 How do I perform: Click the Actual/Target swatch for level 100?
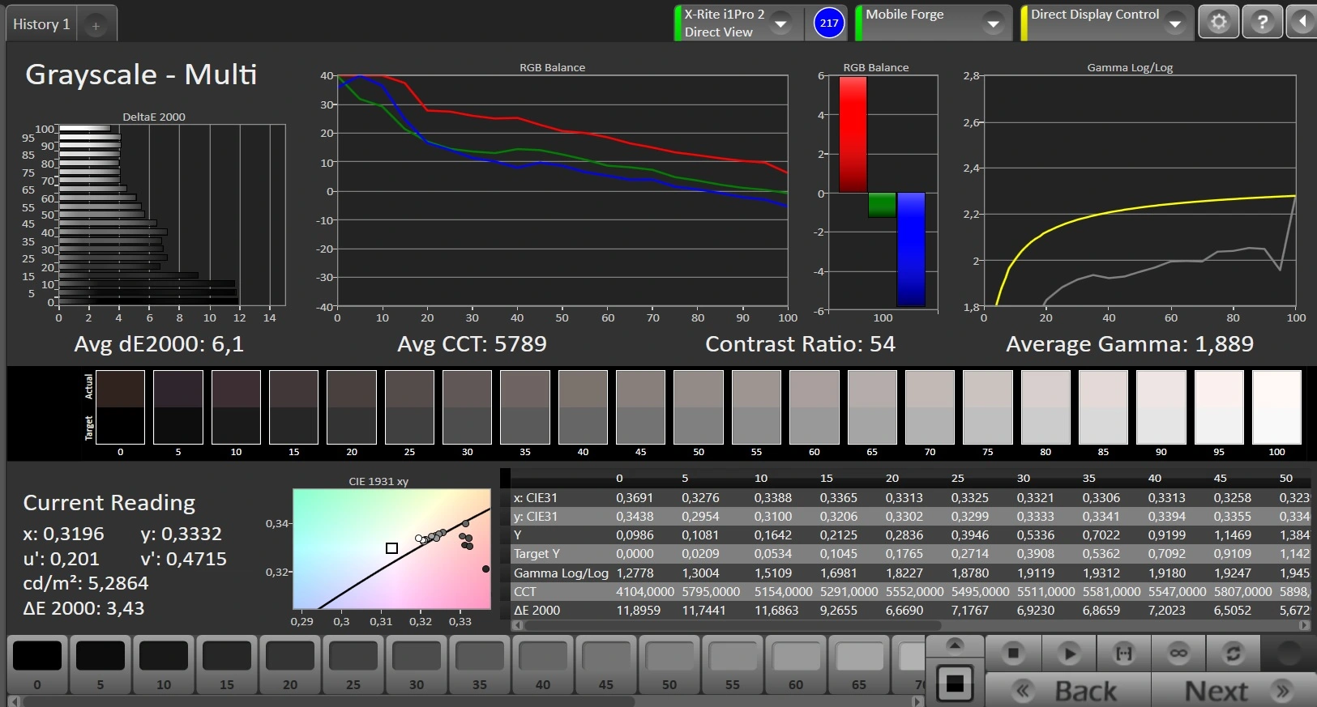pos(1277,407)
